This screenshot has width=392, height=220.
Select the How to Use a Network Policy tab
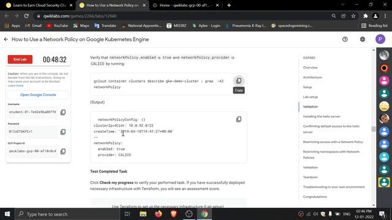(x=113, y=5)
